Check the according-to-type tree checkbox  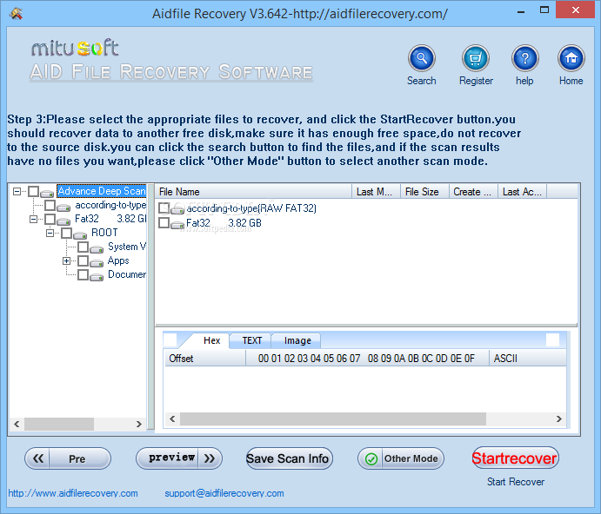(50, 205)
